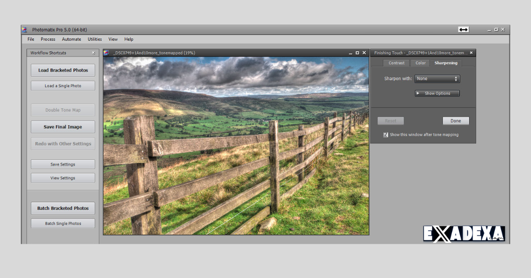Screen dimensions: 531x278
Task: Click Done in the Finishing Touch panel
Action: point(456,120)
